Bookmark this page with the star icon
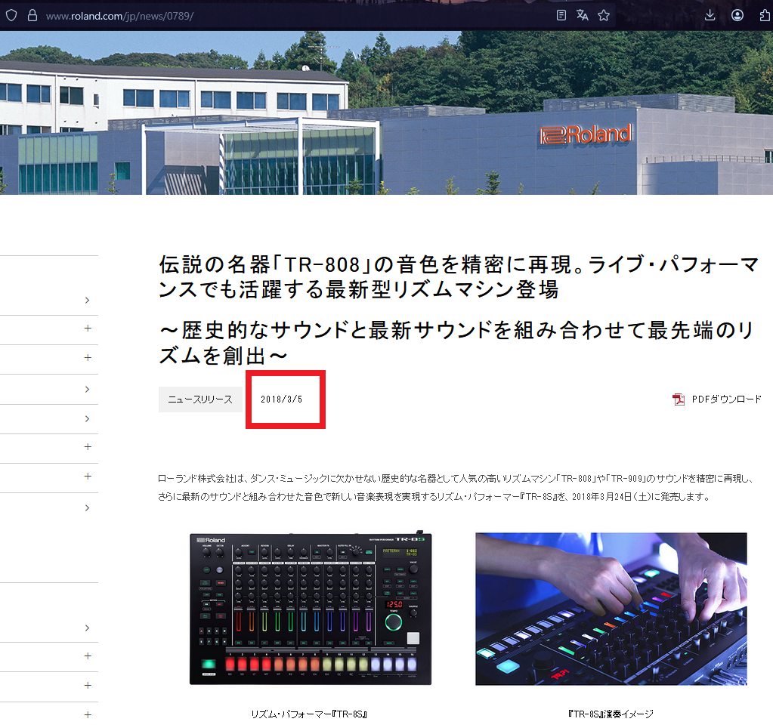 pyautogui.click(x=604, y=15)
